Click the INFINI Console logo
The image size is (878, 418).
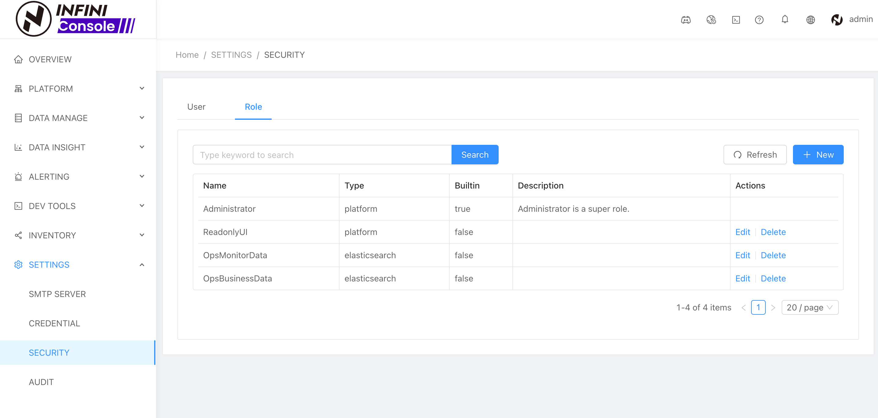(x=76, y=19)
